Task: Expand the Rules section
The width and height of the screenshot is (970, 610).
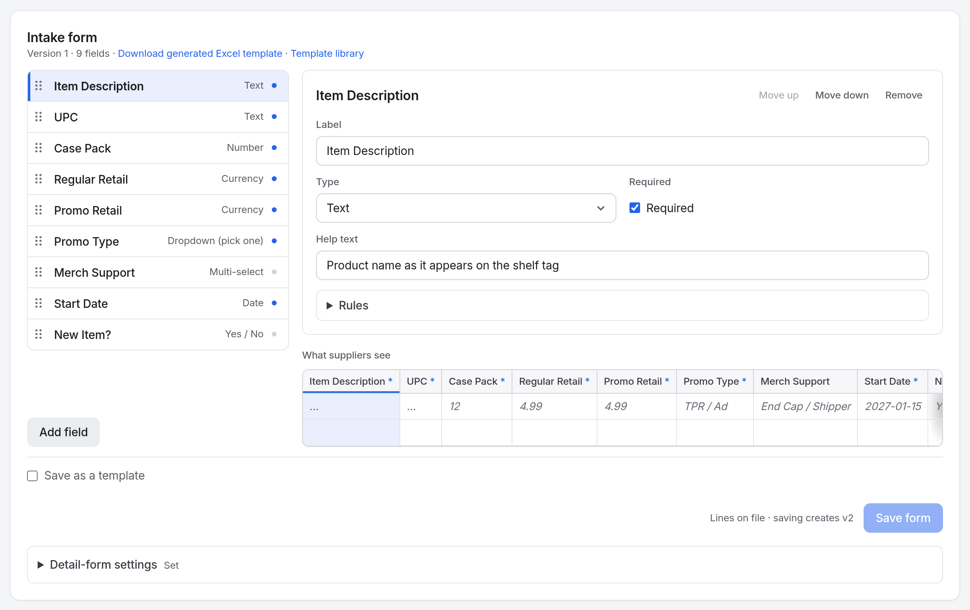Action: (x=622, y=305)
